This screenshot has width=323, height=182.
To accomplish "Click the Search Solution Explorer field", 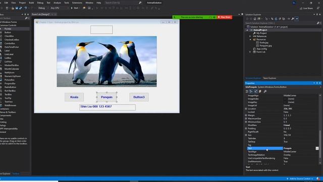I will point(281,23).
